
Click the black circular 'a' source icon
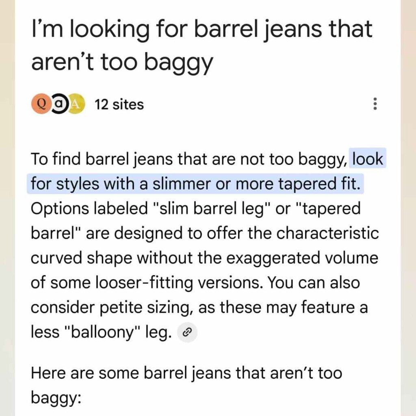(59, 105)
